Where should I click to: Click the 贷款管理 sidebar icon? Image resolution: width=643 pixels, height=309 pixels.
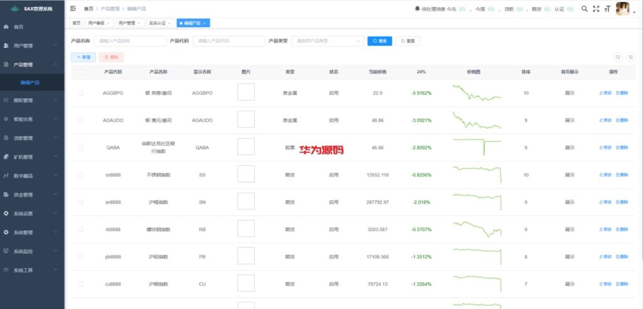pos(6,138)
